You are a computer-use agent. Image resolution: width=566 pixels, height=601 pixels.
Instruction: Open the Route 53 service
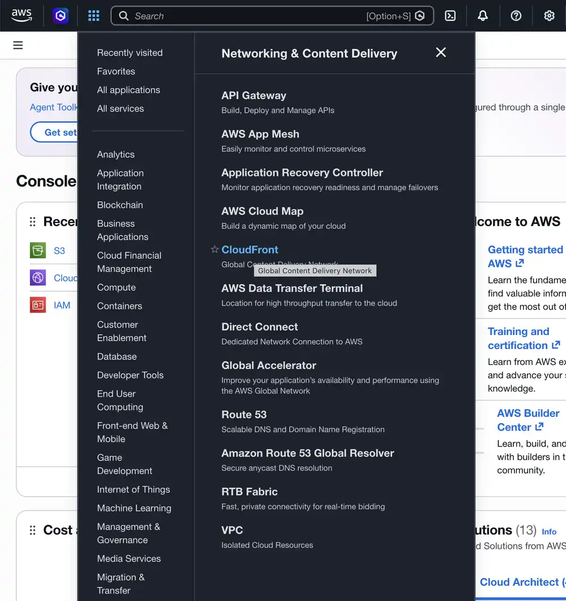pos(244,415)
